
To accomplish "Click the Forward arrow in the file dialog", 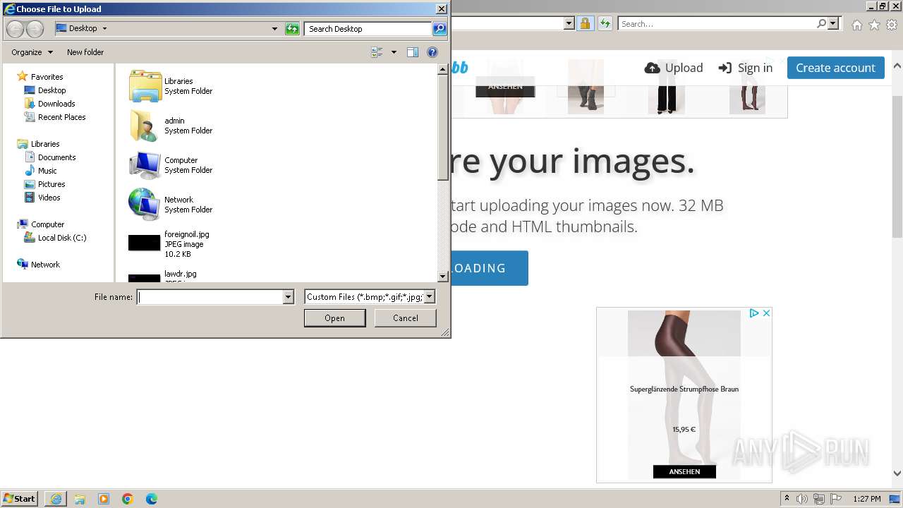I will (35, 29).
